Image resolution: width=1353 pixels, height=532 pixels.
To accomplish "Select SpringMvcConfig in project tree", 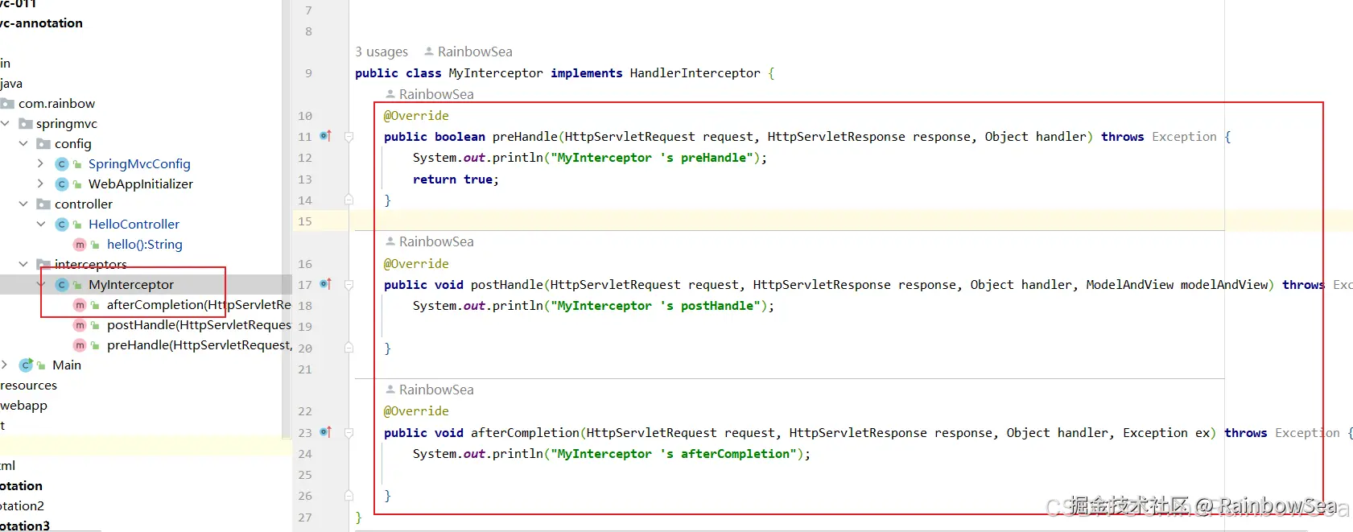I will point(139,164).
